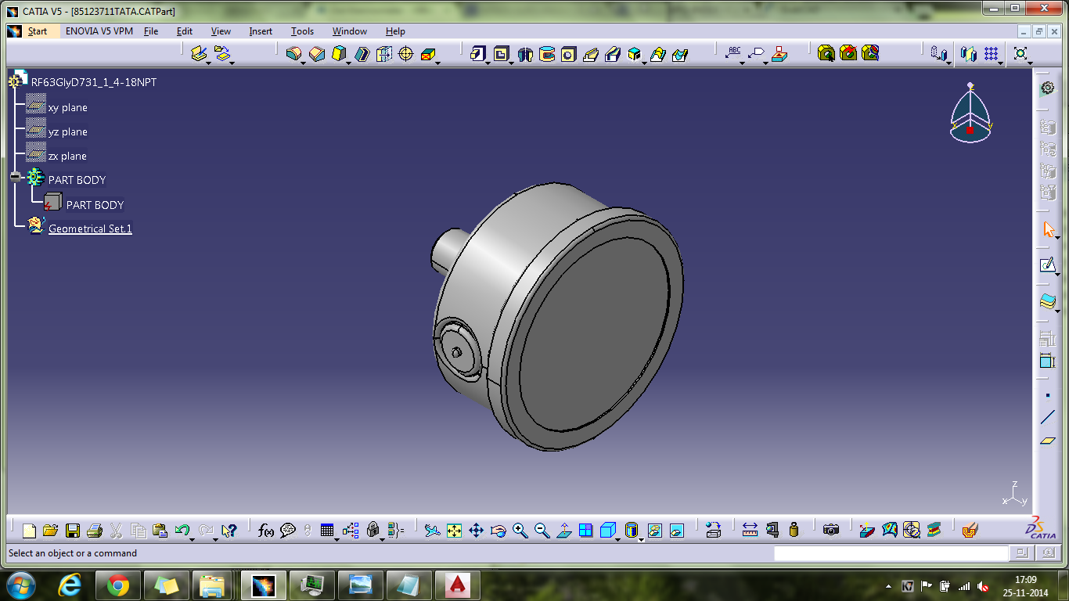Open the Start menu in CATIA menu bar
This screenshot has width=1069, height=601.
pyautogui.click(x=38, y=31)
